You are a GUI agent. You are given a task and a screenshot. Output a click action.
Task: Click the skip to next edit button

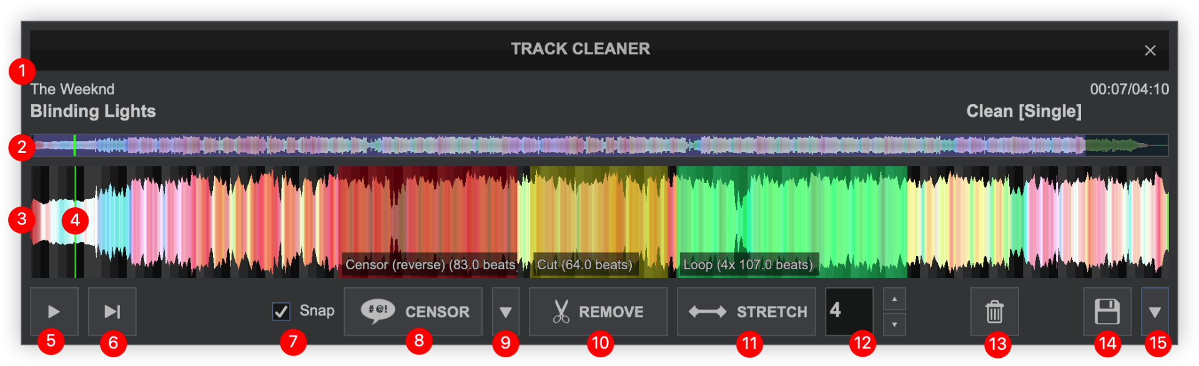click(x=112, y=311)
